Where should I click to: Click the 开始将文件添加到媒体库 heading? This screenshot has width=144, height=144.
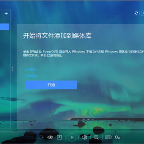pyautogui.click(x=57, y=36)
